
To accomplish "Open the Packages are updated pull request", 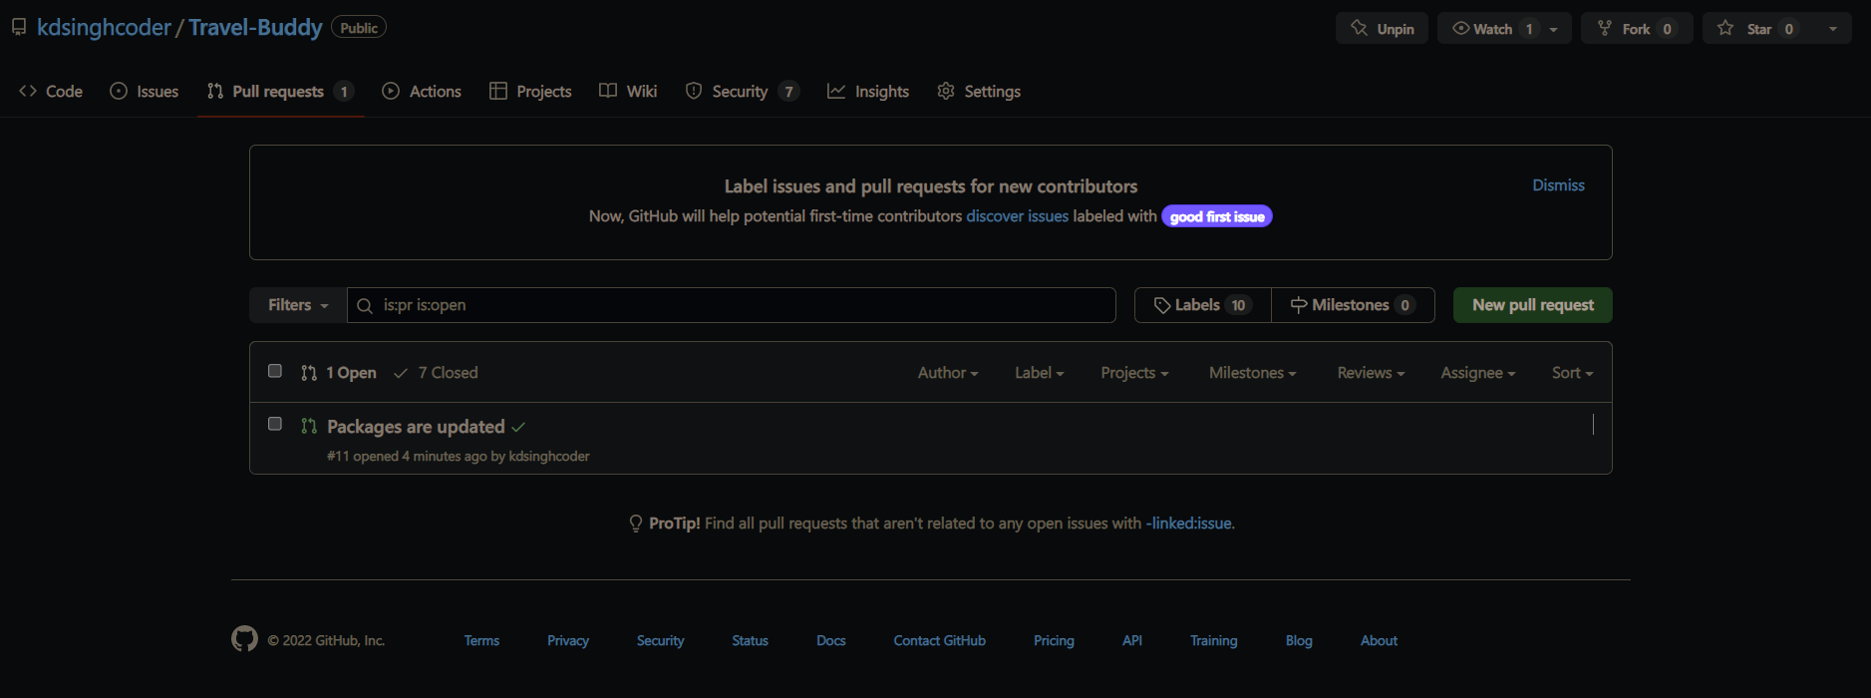I will pyautogui.click(x=416, y=427).
